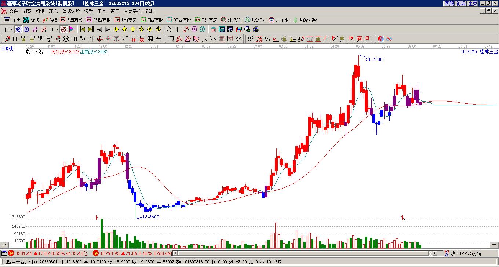
Task: Select the crosshair cursor tool
Action: [177, 29]
